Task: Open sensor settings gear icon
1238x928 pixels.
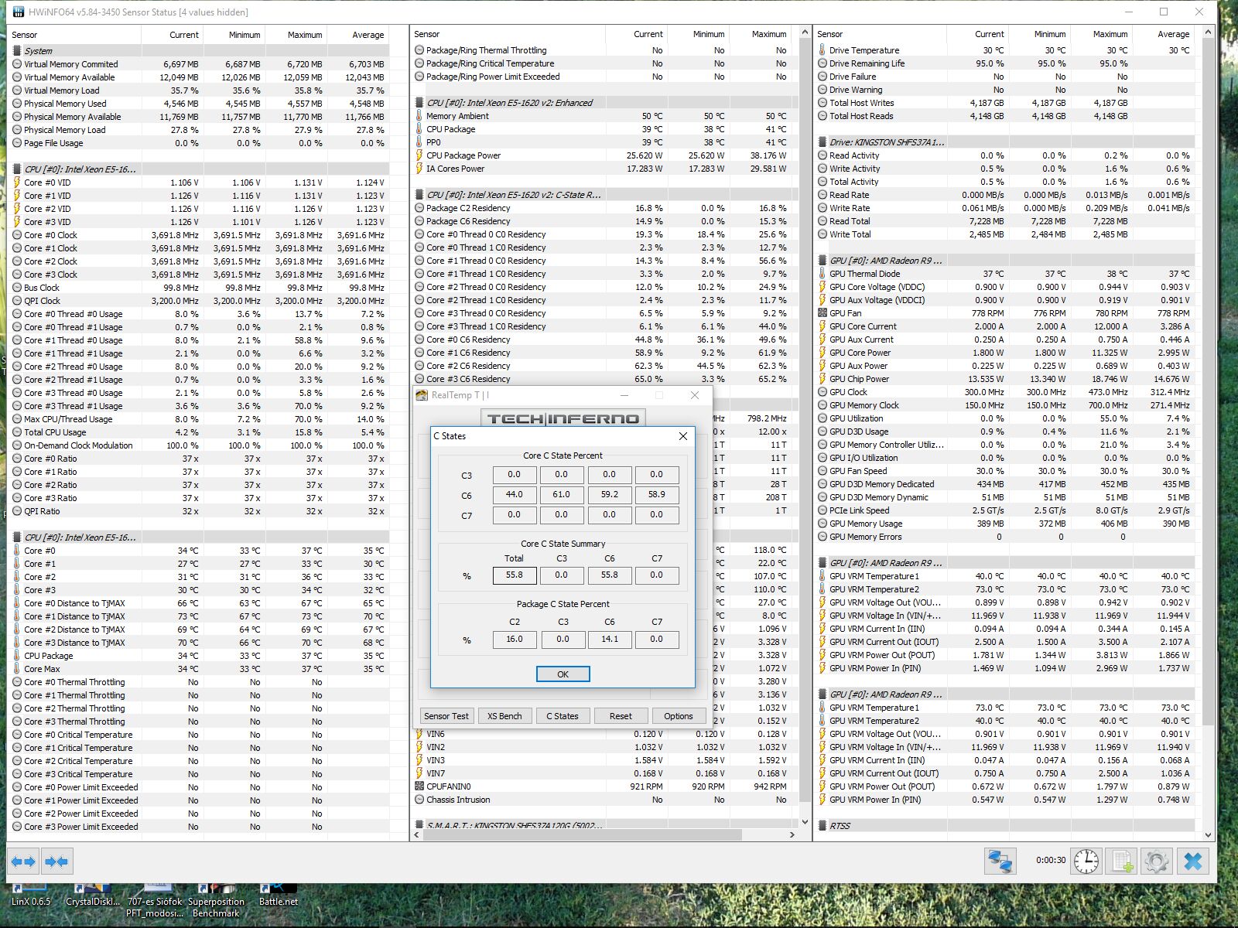Action: point(1157,861)
